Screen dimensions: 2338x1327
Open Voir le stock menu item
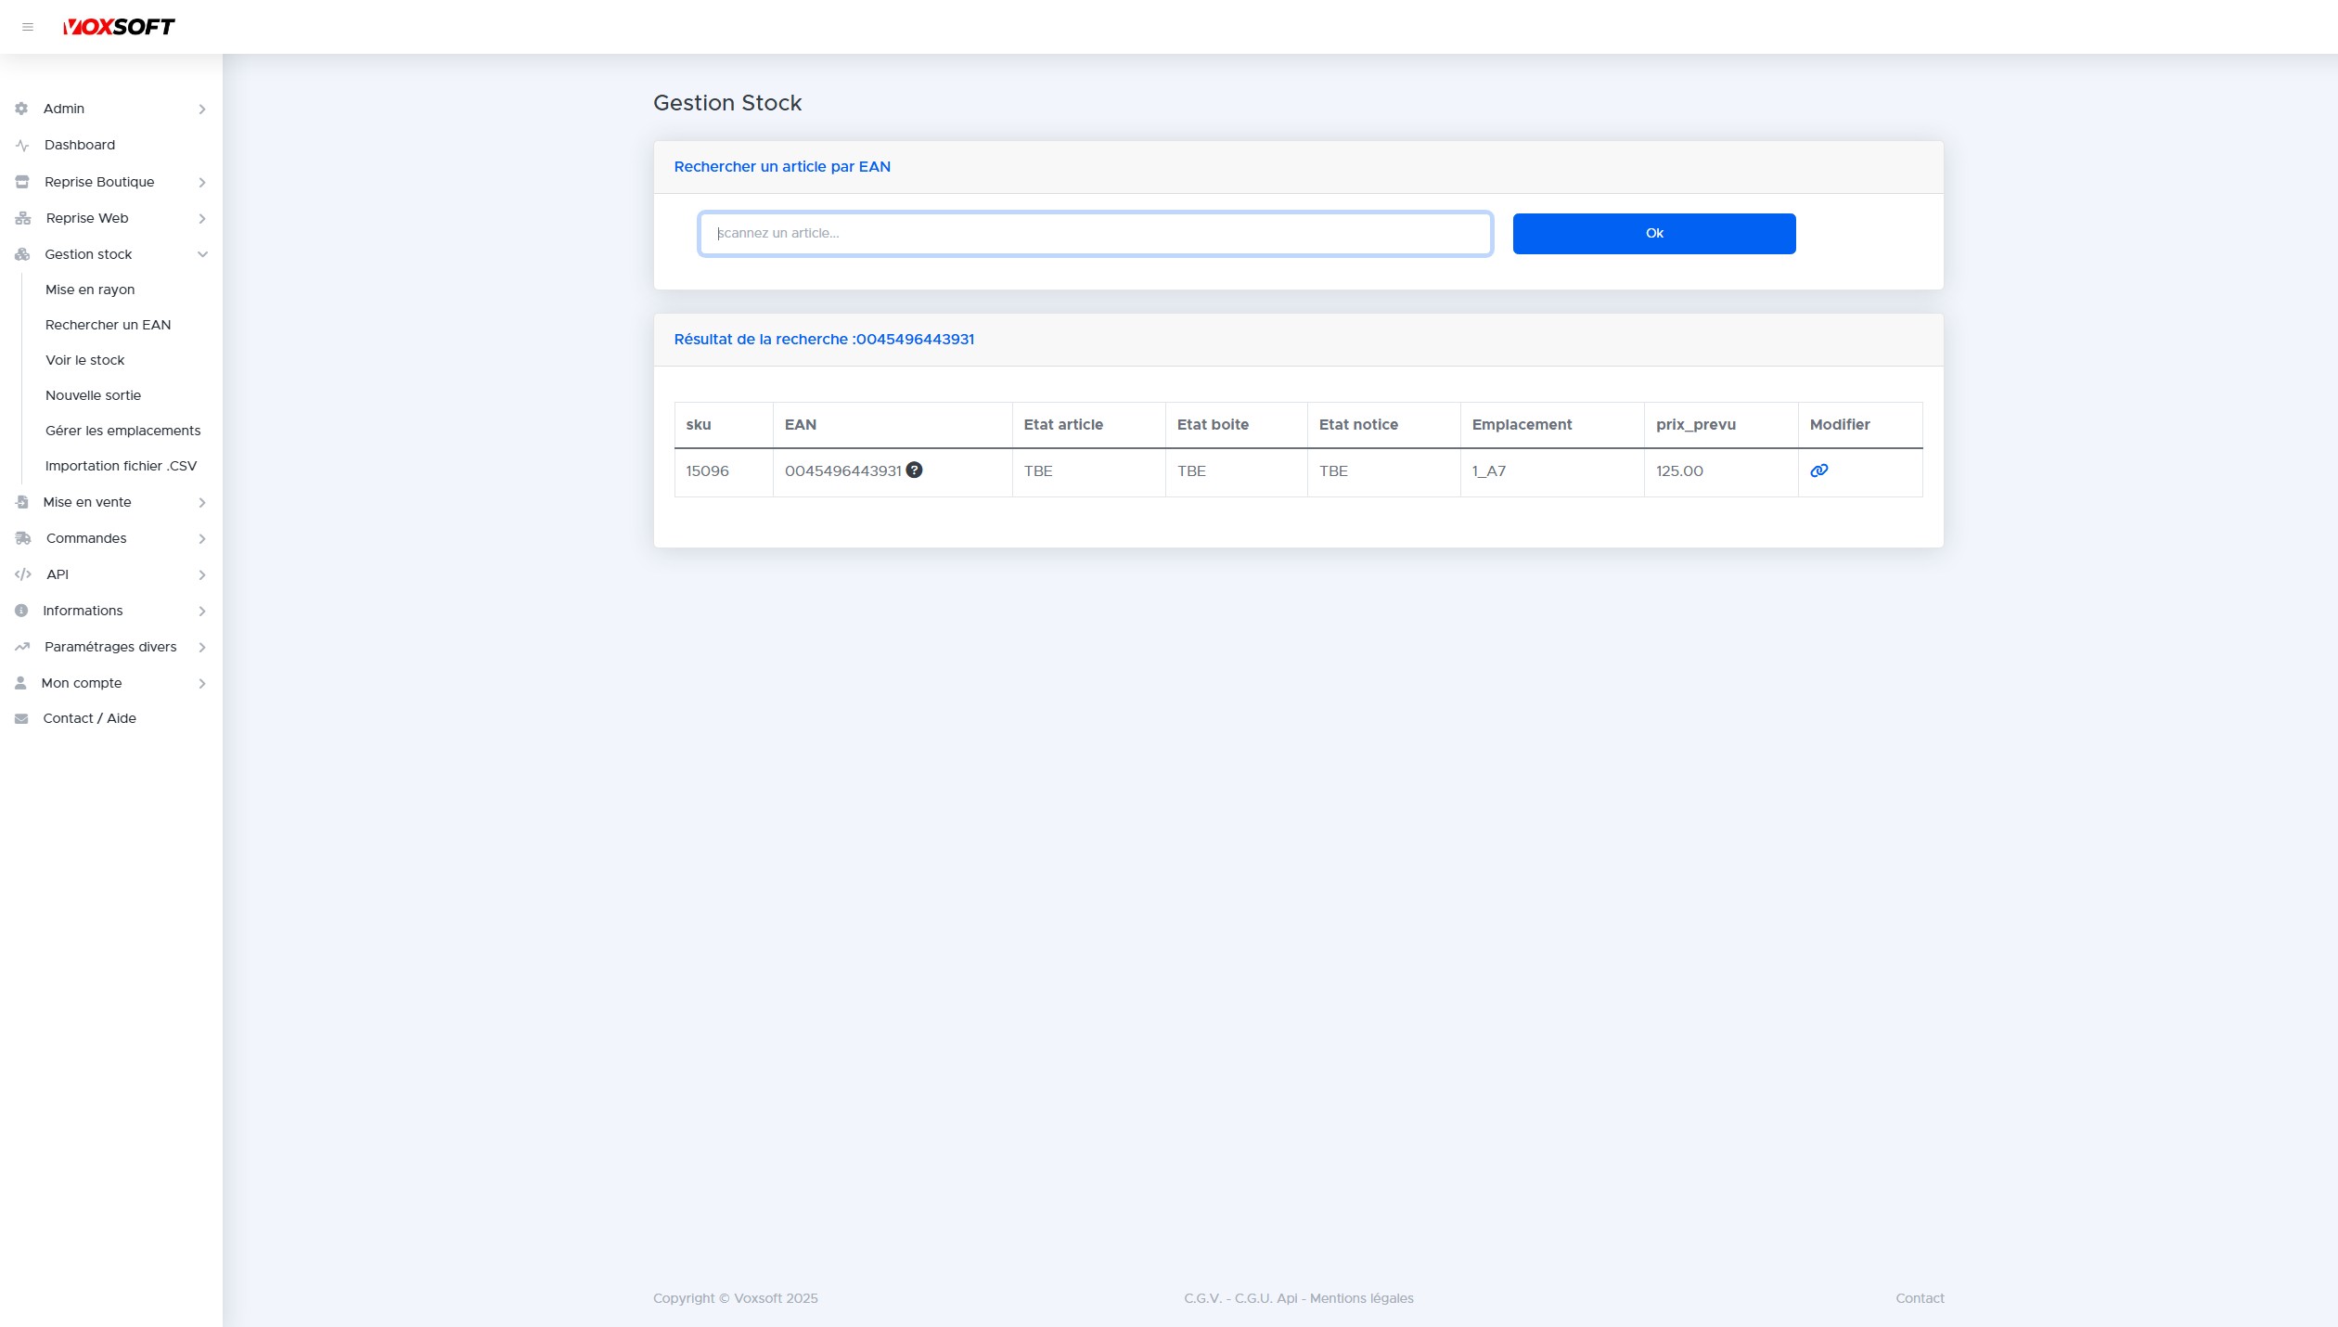pos(84,360)
